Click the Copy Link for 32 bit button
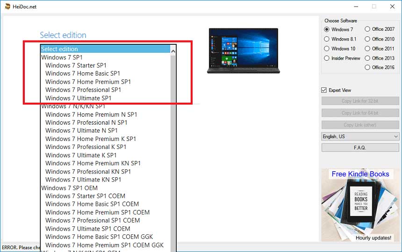 tap(360, 101)
